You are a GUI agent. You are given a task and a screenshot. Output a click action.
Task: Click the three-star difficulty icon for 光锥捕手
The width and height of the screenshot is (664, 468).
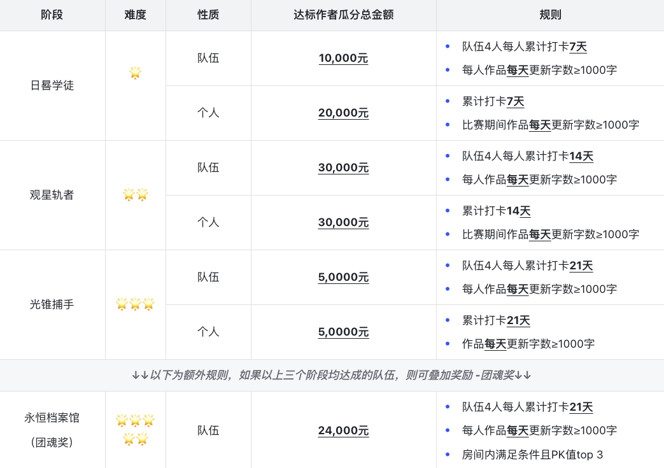pyautogui.click(x=135, y=304)
